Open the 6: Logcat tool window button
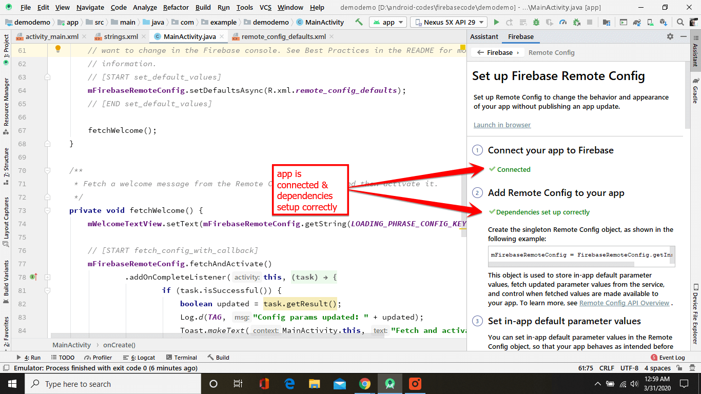The image size is (701, 394). pyautogui.click(x=139, y=358)
